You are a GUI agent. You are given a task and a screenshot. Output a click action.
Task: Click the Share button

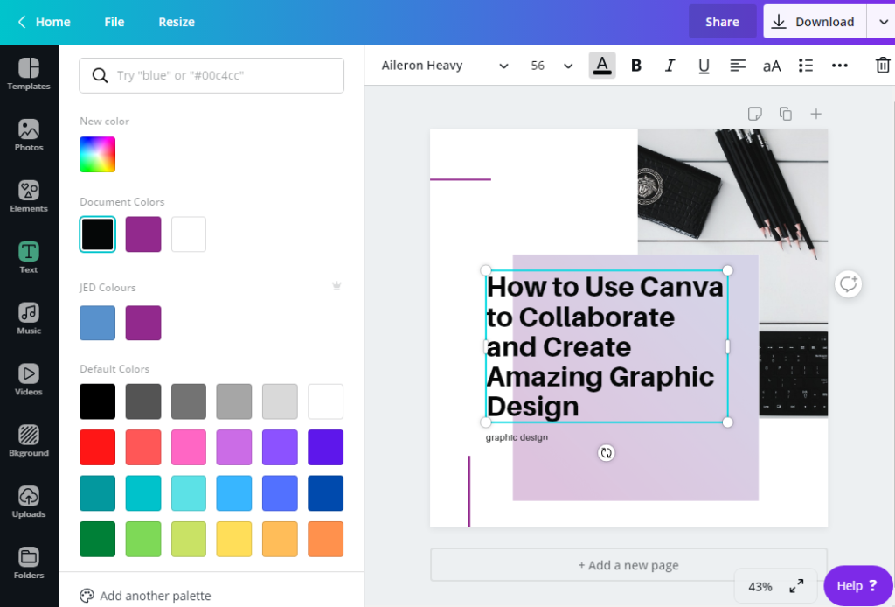(x=722, y=21)
